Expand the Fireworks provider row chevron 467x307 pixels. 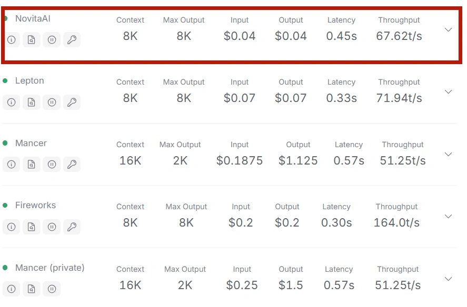(448, 216)
